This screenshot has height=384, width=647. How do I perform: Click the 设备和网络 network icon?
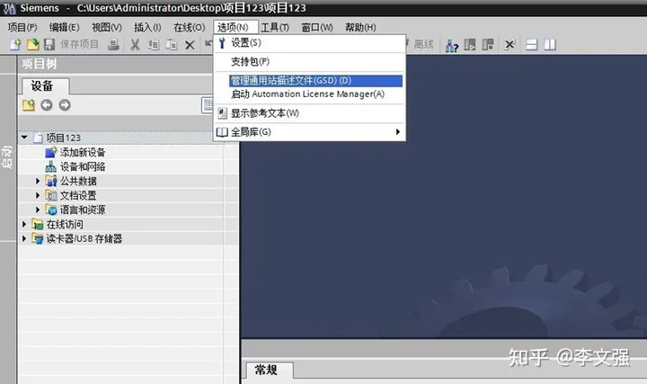(x=50, y=166)
